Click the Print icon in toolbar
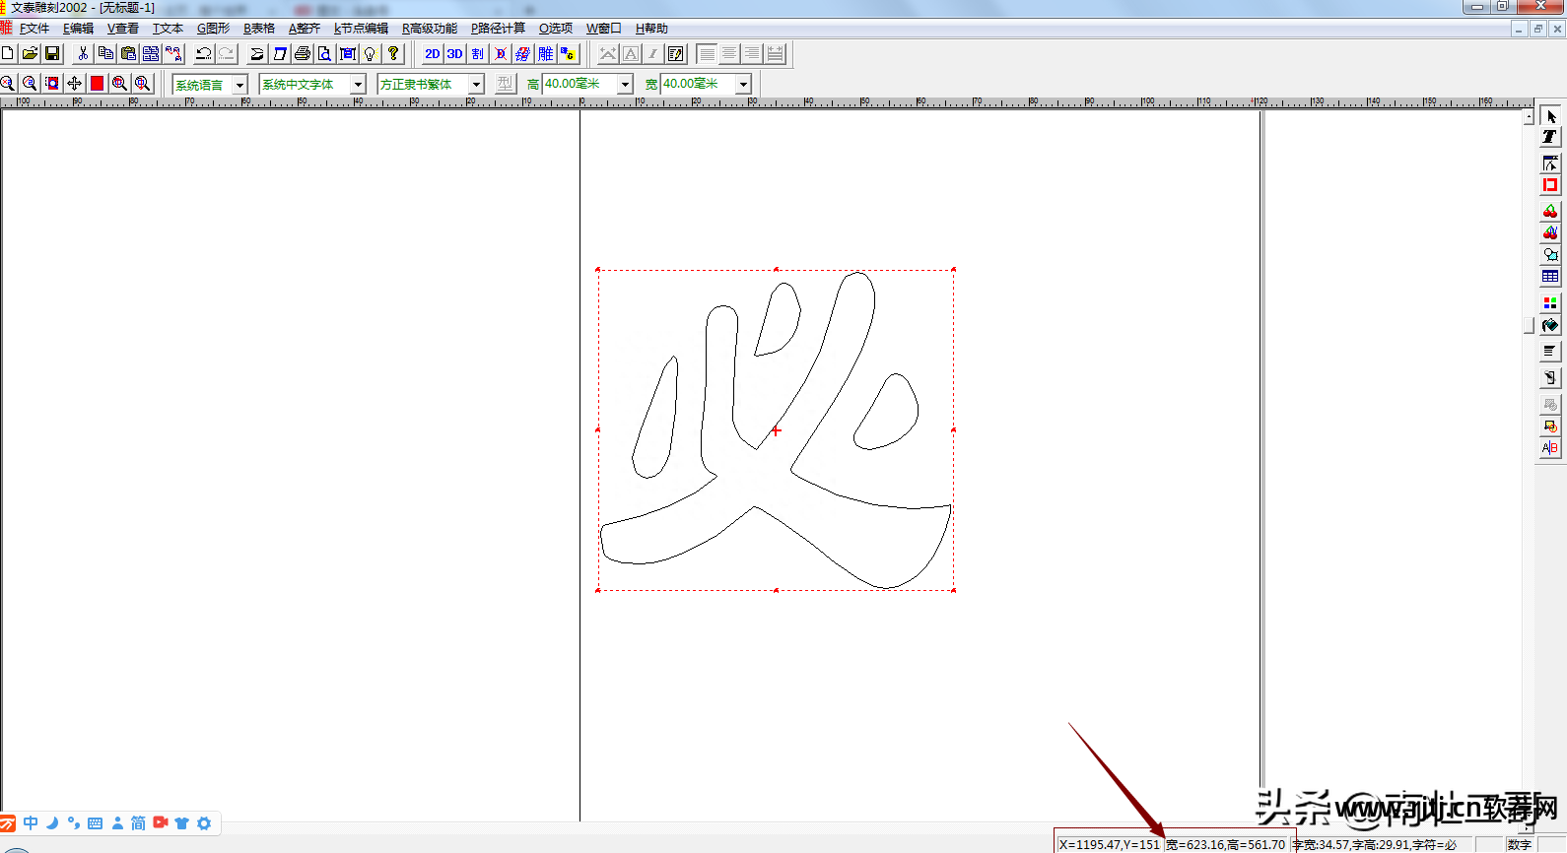The height and width of the screenshot is (853, 1567). 303,54
